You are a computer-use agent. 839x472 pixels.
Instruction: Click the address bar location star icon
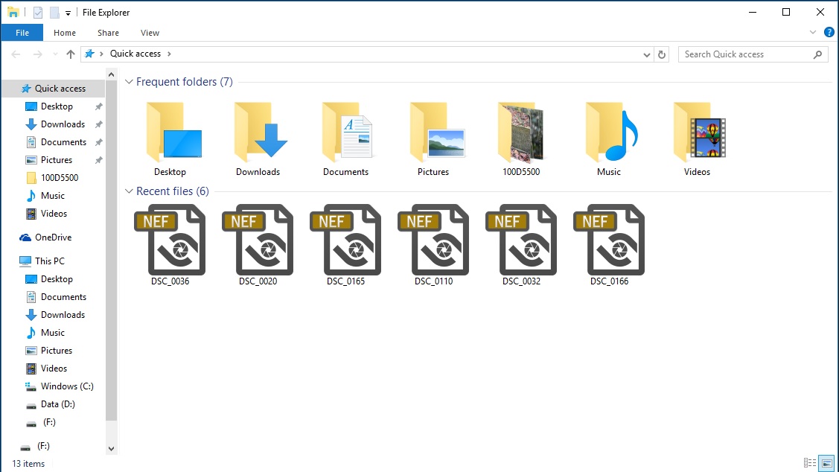89,54
